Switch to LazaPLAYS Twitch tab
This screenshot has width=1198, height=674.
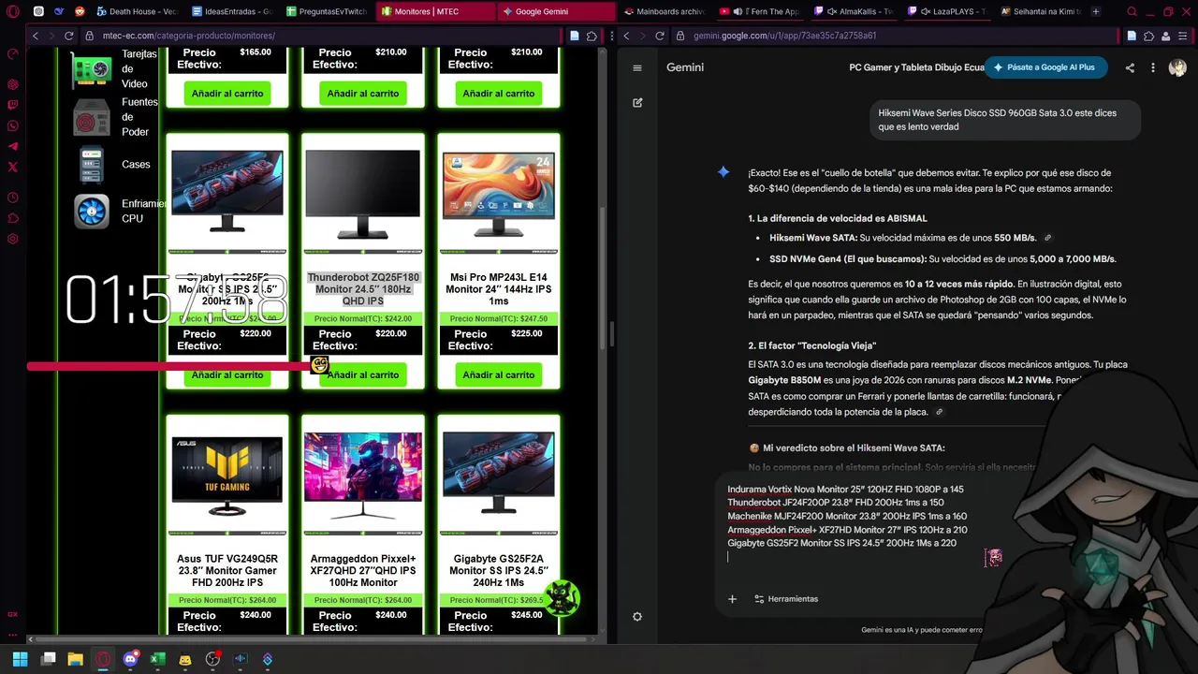click(947, 11)
